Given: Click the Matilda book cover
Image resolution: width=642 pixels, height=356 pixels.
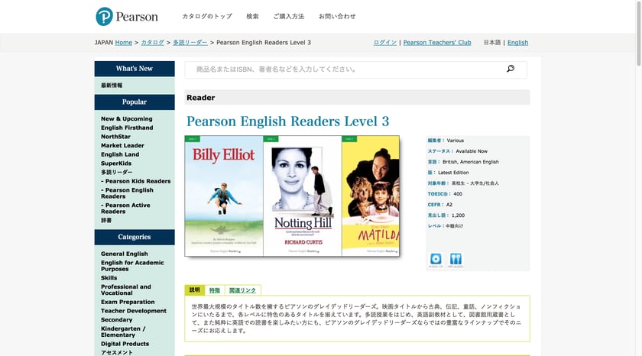Looking at the screenshot, I should point(371,196).
